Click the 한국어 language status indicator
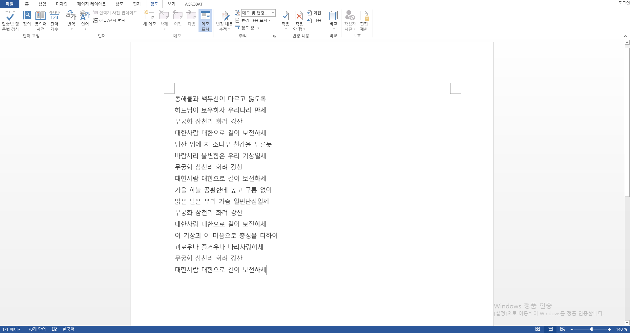 click(x=68, y=329)
